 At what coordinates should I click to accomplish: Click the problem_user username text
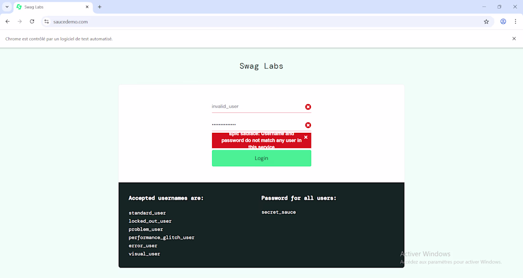146,229
